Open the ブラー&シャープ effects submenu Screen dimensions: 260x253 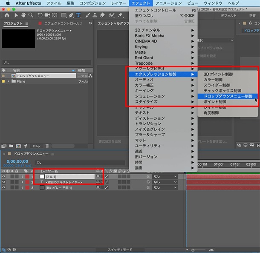pos(163,135)
